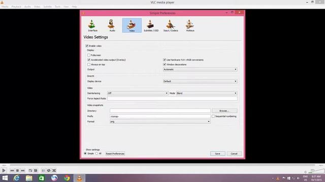Click the VLC cone tray icon
The height and width of the screenshot is (182, 325).
tap(278, 178)
